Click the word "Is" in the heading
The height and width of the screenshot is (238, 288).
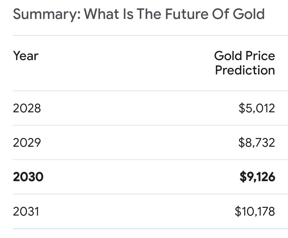click(128, 14)
